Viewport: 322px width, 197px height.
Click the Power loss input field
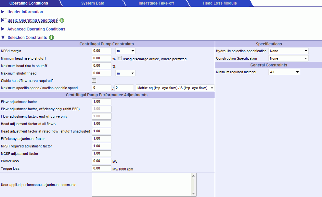102,161
